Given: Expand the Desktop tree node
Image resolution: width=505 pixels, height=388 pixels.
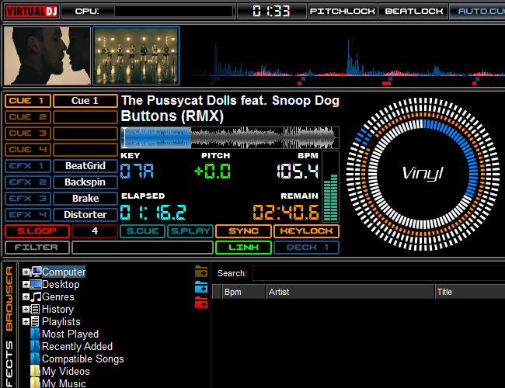Looking at the screenshot, I should click(x=26, y=285).
